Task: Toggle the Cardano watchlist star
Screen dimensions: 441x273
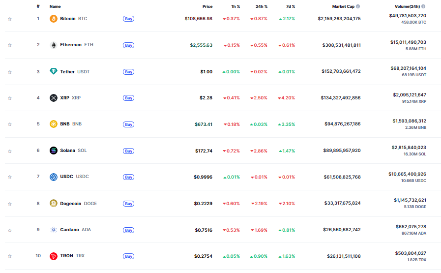Action: [10, 230]
